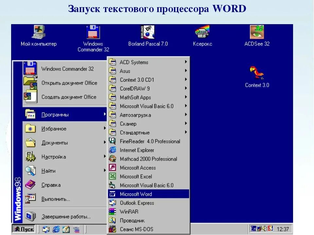
Task: Click the Microsoft Access label text
Action: (x=138, y=168)
